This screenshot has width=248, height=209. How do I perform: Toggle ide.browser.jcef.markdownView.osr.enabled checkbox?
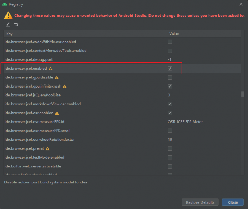170,104
